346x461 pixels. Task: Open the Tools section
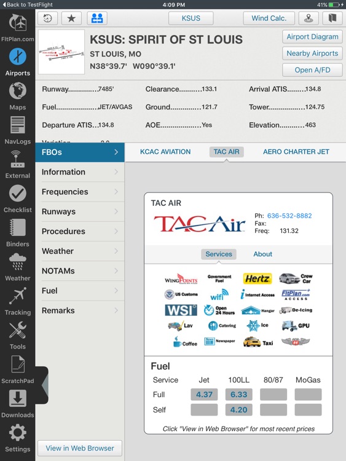pos(17,335)
